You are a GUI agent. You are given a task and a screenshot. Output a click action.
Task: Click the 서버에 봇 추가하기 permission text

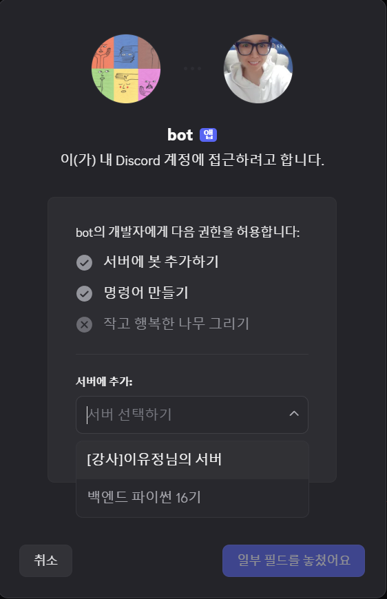(x=161, y=262)
